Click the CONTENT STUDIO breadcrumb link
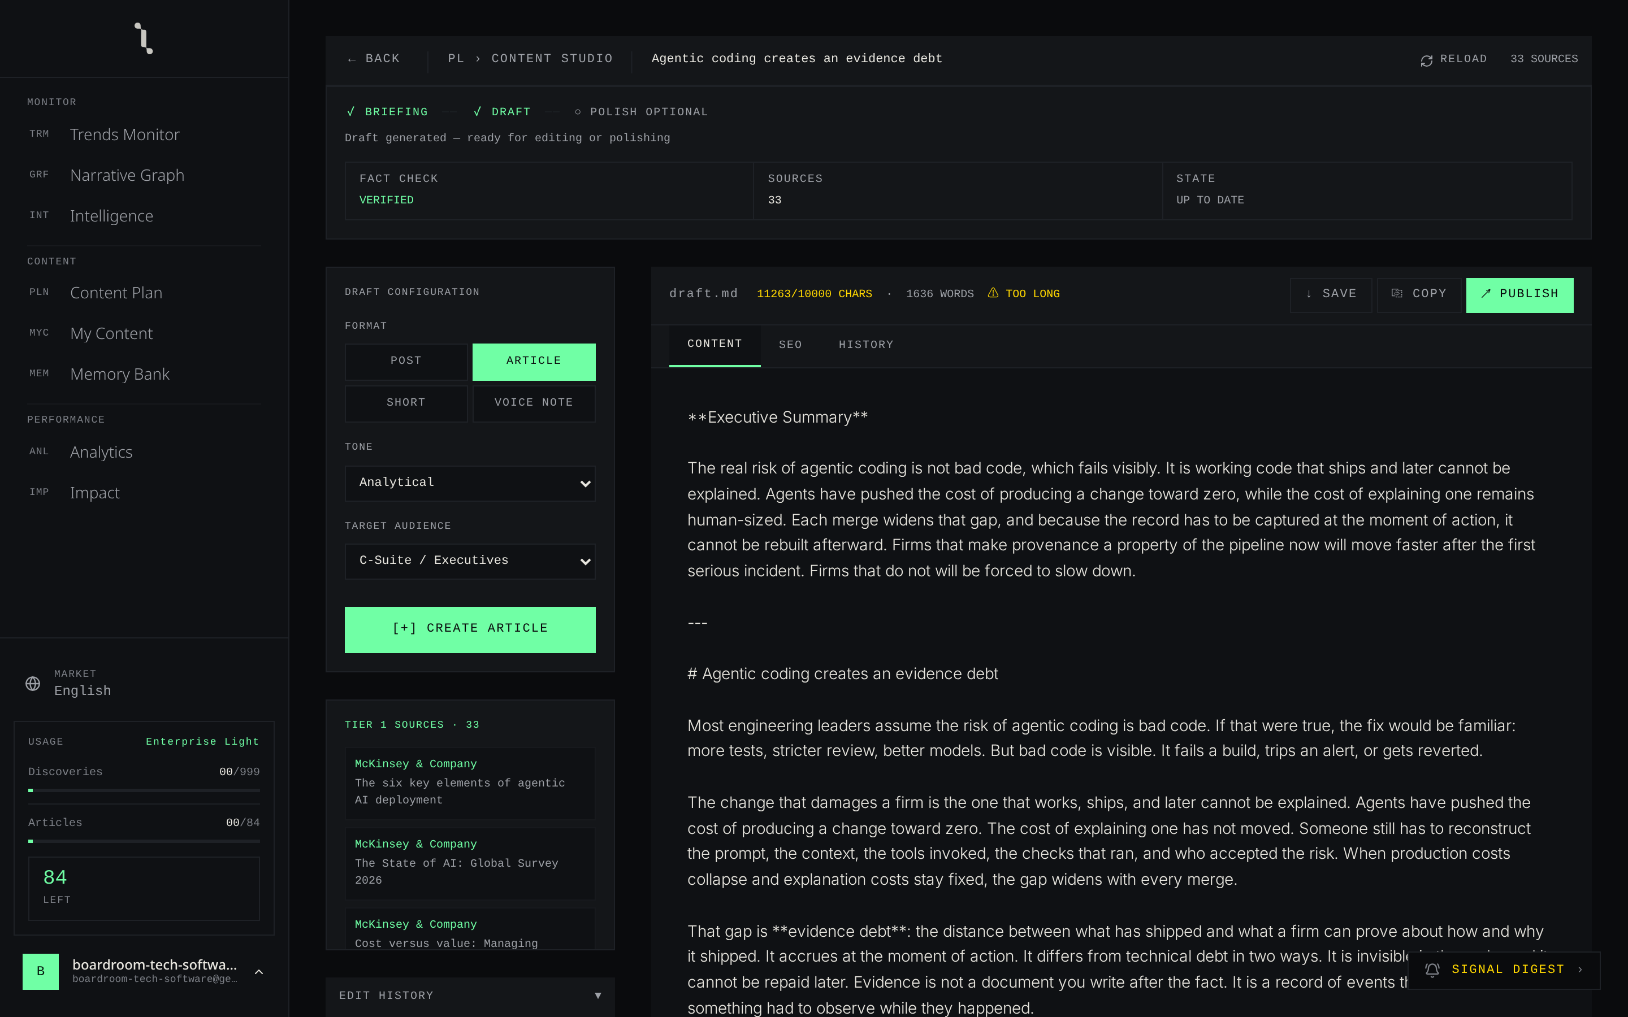 (552, 59)
